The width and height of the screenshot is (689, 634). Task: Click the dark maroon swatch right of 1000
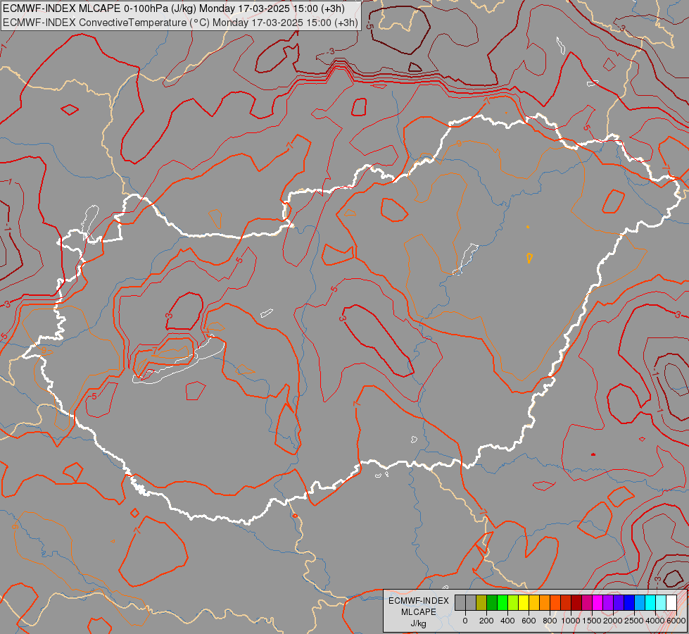coord(576,603)
